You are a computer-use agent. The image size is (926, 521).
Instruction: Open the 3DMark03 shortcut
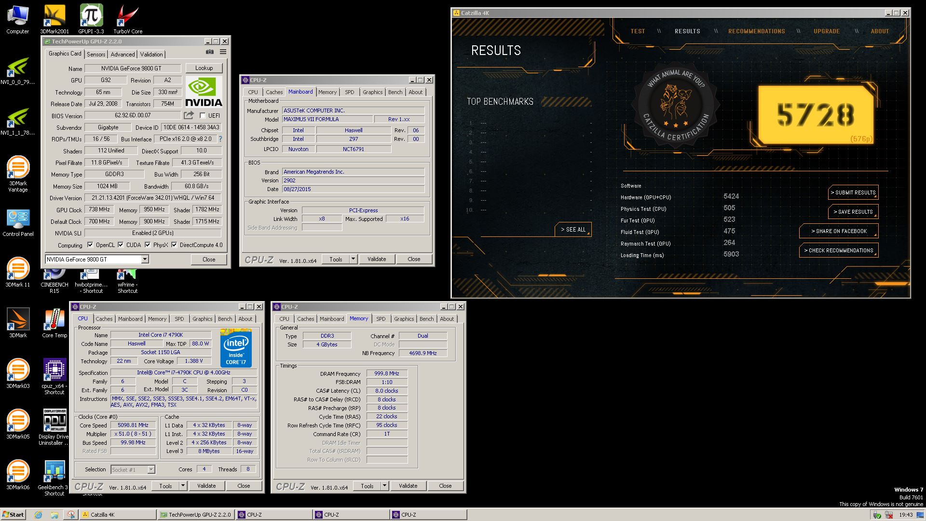18,374
